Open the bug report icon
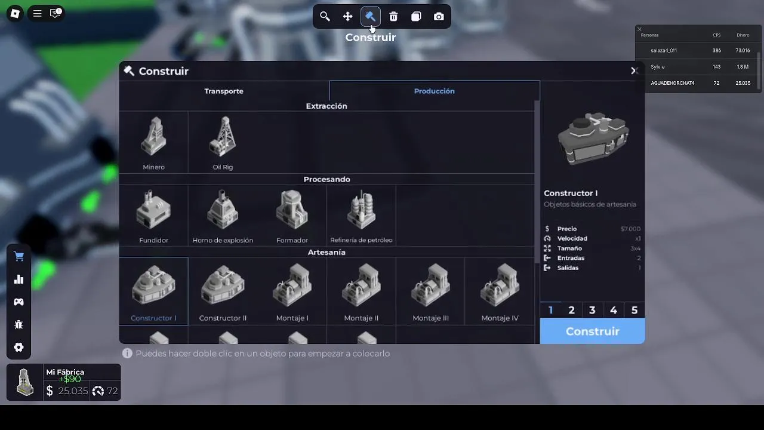Screen dimensions: 764x430 19,324
